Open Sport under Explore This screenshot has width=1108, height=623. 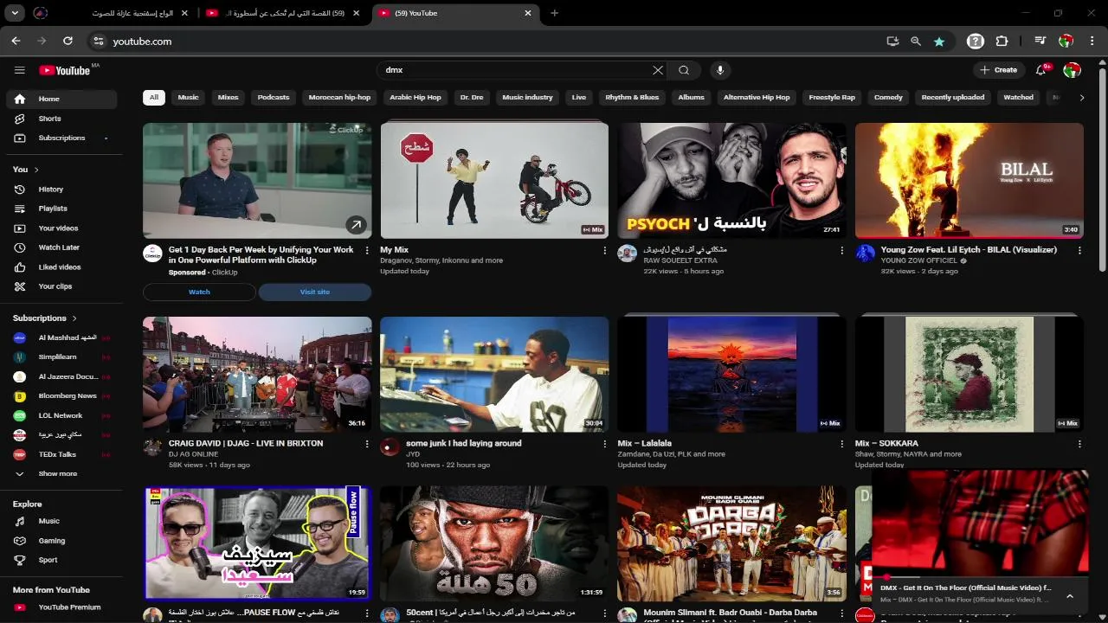(x=61, y=560)
